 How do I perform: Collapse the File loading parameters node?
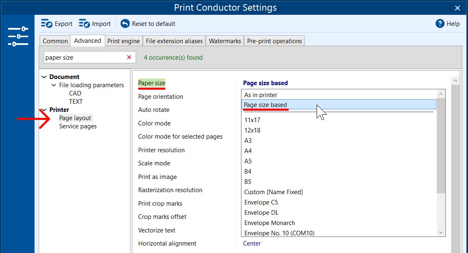(x=54, y=85)
